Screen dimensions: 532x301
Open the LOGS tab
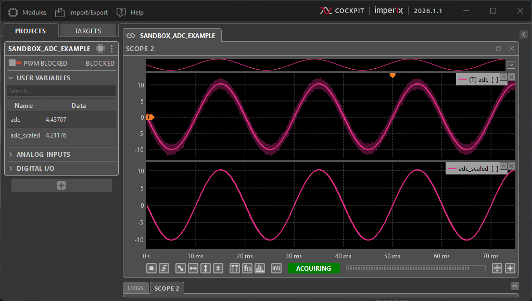pos(135,288)
